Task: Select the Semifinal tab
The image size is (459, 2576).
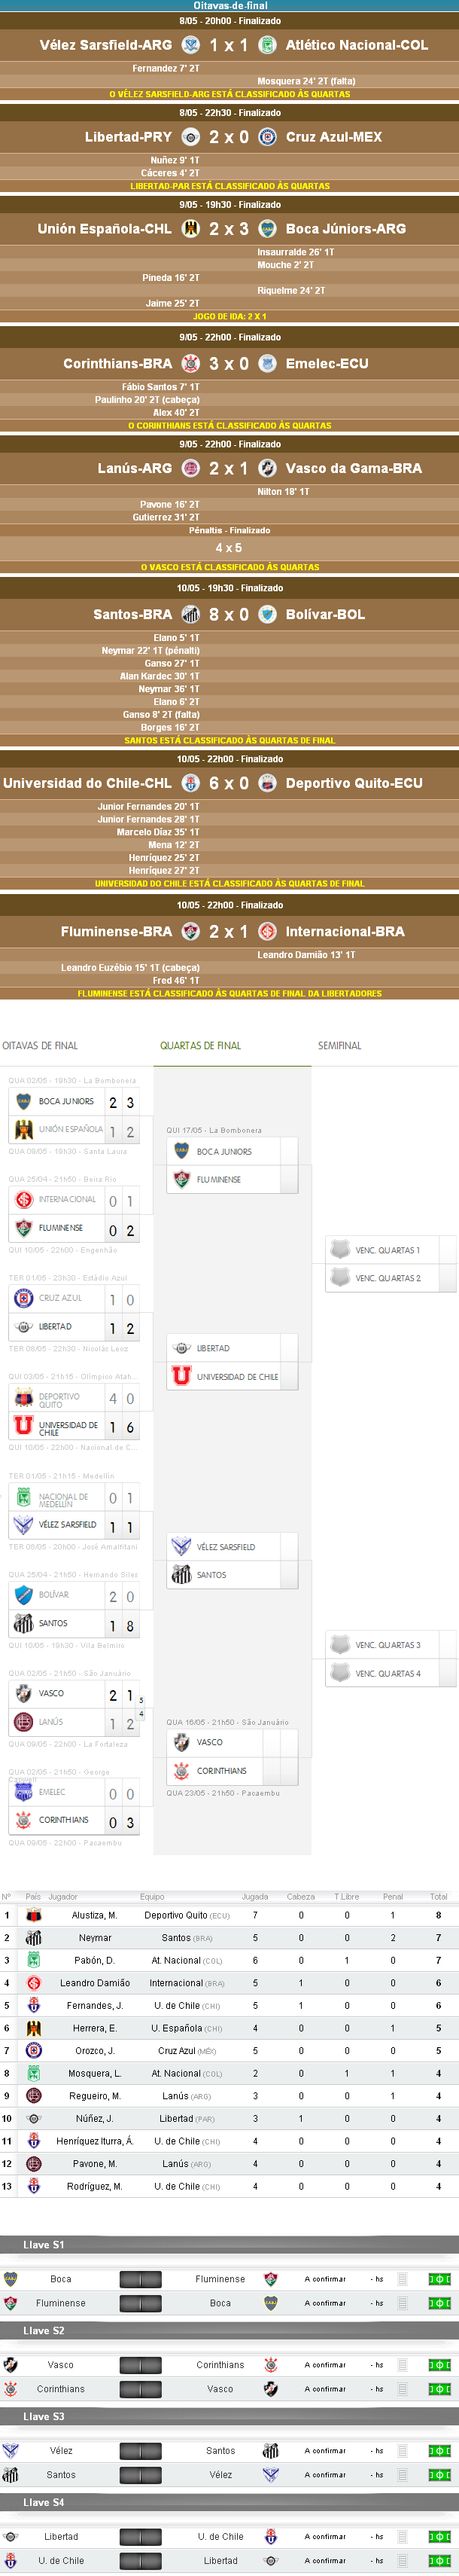Action: click(340, 1046)
